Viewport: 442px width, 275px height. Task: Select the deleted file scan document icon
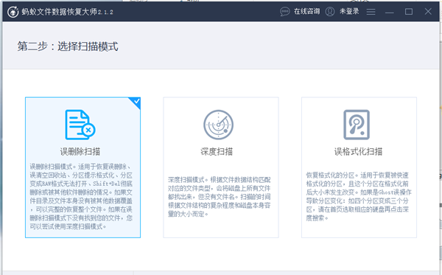tap(80, 125)
